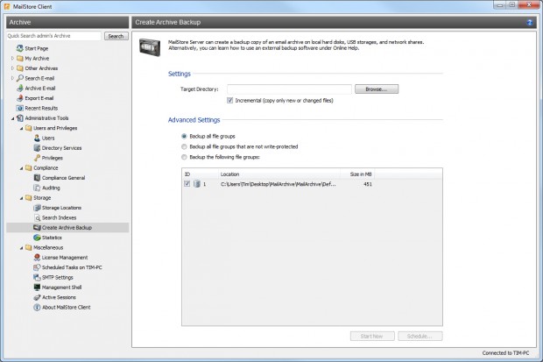The height and width of the screenshot is (362, 543).
Task: Click the Export E-mail icon
Action: (20, 98)
